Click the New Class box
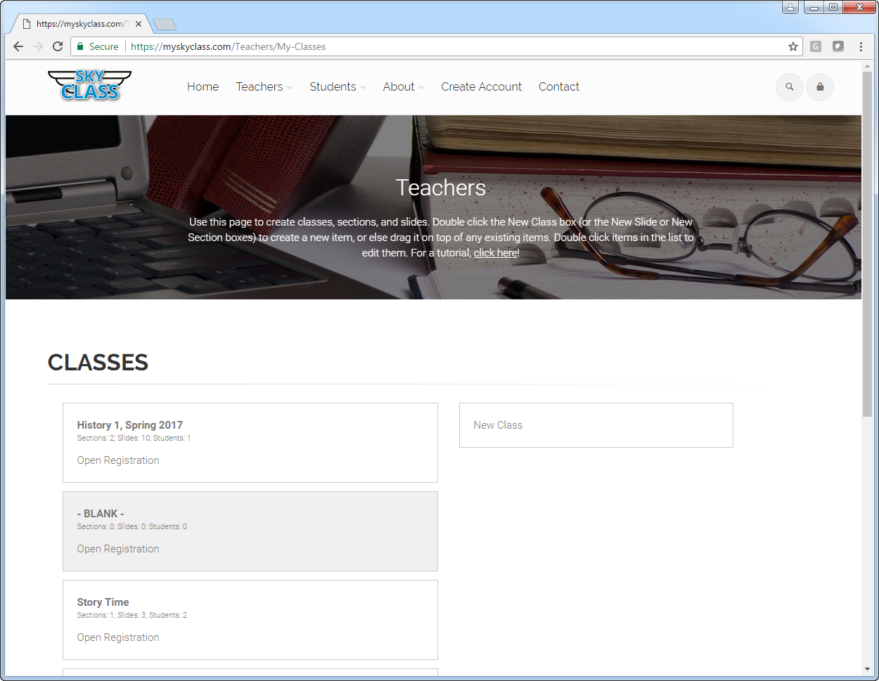 [596, 425]
